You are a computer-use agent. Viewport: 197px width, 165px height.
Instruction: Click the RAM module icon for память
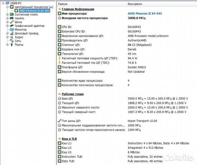click(12, 18)
